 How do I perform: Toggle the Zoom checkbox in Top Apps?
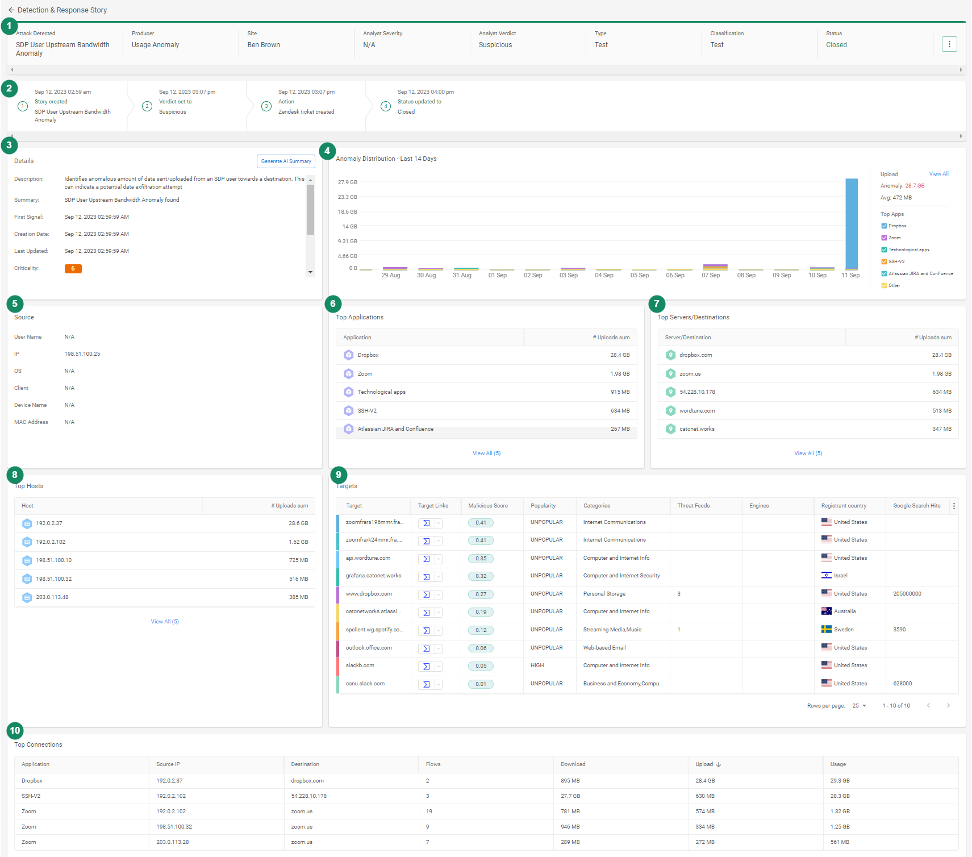[x=884, y=238]
